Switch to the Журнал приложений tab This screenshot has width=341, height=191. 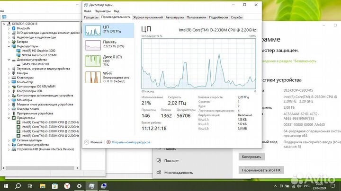coord(148,17)
